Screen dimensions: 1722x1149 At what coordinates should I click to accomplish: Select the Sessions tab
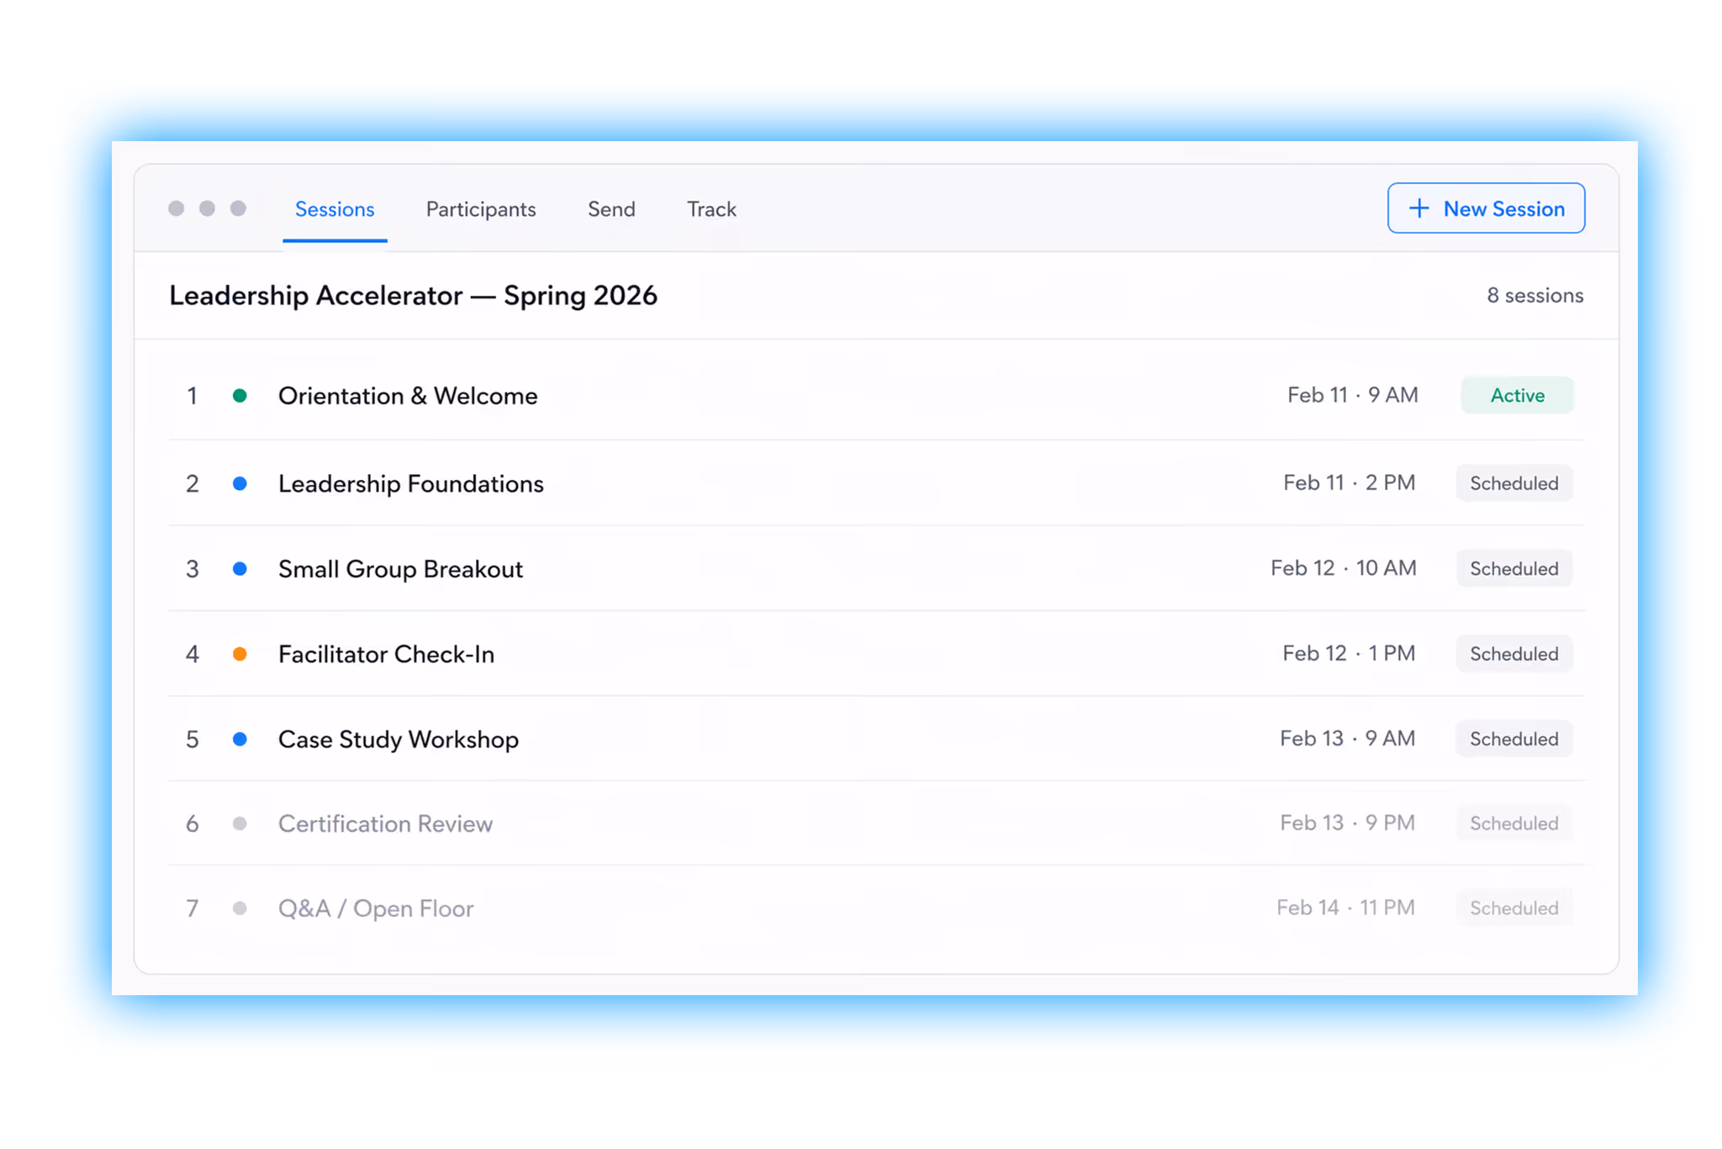pyautogui.click(x=335, y=209)
